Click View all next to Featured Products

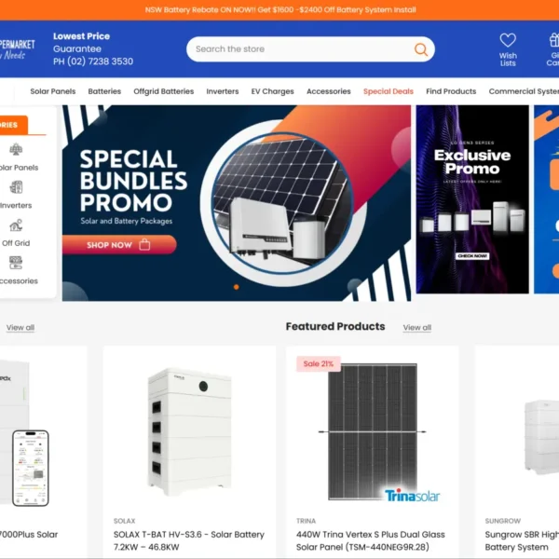(x=417, y=327)
